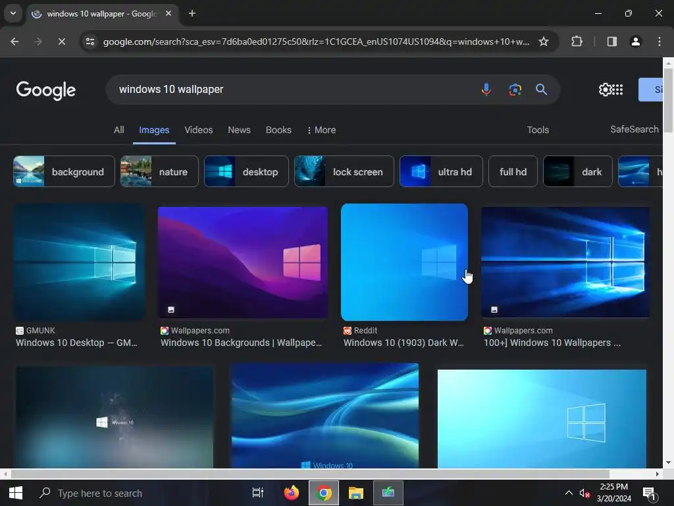674x506 pixels.
Task: Launch Firefox from the taskbar
Action: click(292, 493)
